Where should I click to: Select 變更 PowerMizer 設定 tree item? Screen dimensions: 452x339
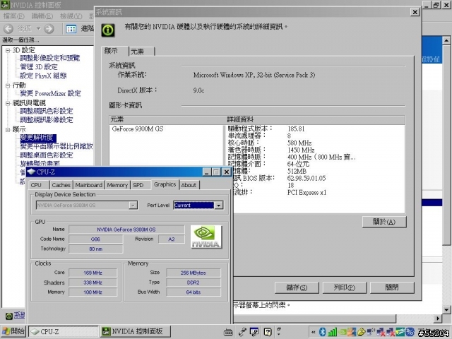point(50,93)
